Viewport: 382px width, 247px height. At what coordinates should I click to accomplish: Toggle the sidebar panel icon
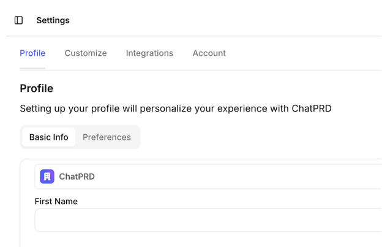18,20
